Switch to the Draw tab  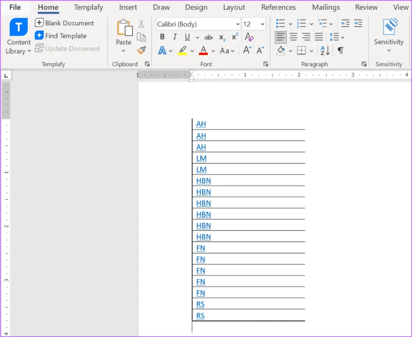(161, 7)
